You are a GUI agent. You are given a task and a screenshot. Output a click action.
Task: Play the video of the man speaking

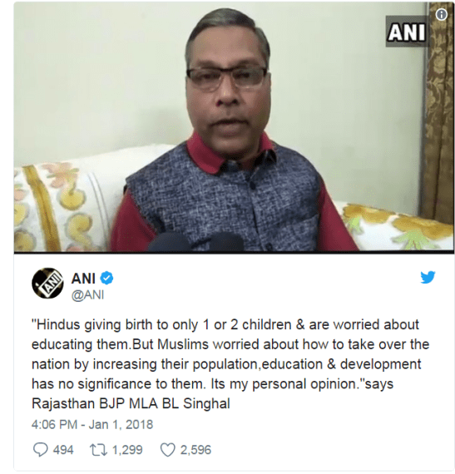tap(234, 127)
